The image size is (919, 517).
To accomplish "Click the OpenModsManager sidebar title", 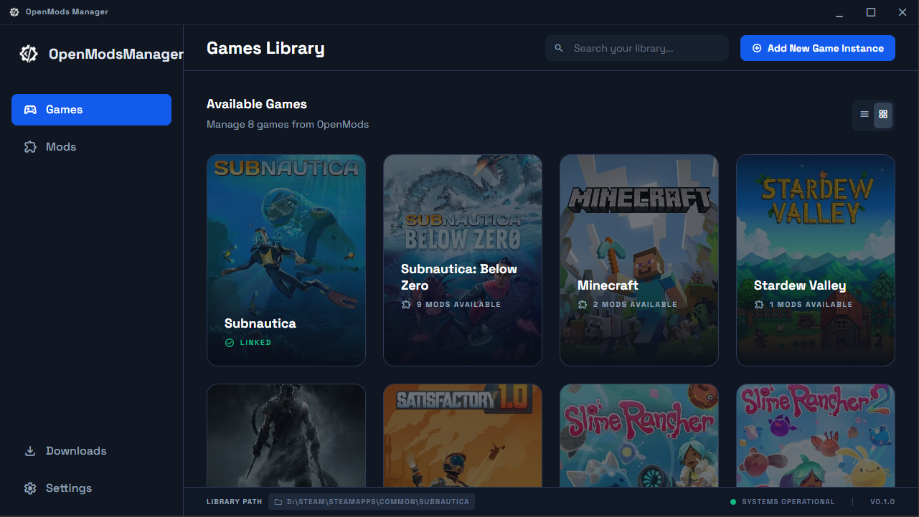I will [x=116, y=54].
